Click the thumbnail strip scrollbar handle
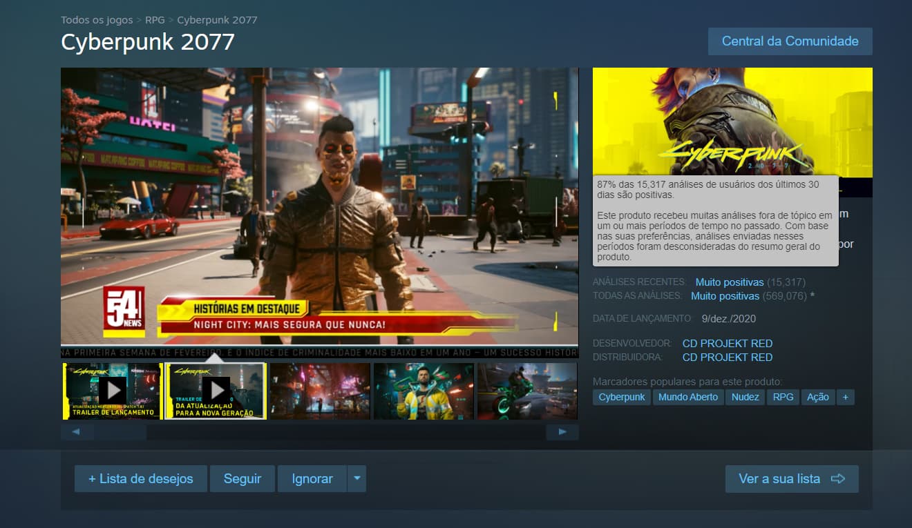The width and height of the screenshot is (912, 528). (120, 432)
